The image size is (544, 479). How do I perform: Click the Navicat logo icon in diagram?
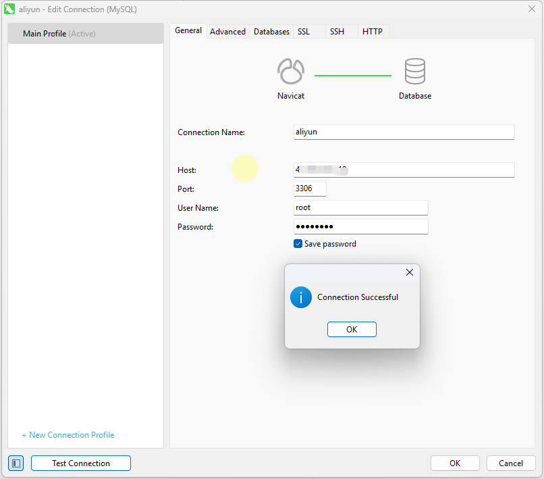coord(291,71)
